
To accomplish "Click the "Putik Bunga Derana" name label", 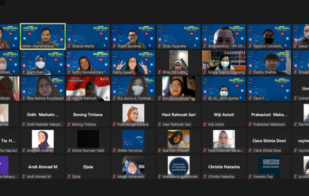I will tap(133, 124).
